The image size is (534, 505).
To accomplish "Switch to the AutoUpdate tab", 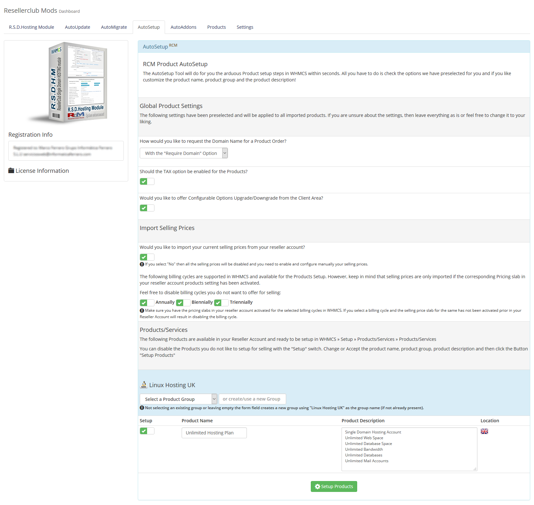I will point(77,27).
